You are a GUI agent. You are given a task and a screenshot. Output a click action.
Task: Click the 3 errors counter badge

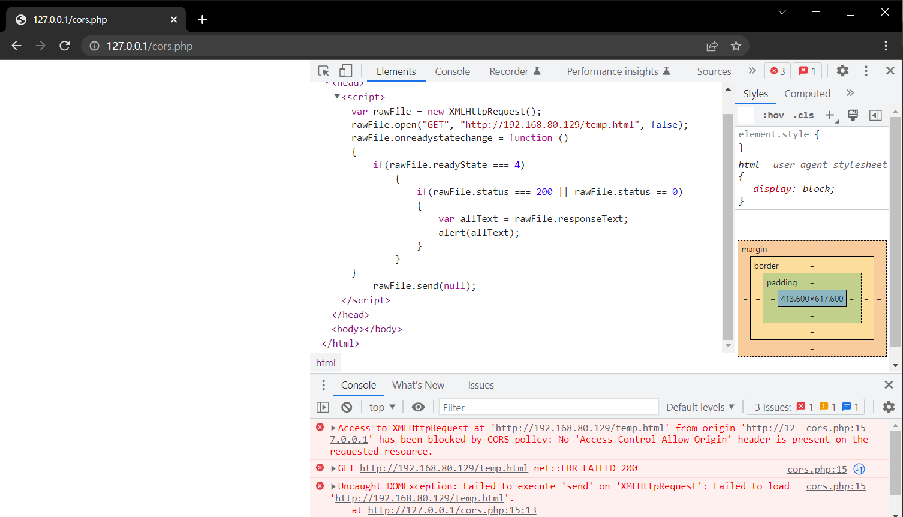click(x=778, y=71)
